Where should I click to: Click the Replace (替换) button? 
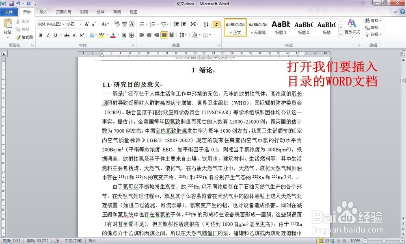372,28
